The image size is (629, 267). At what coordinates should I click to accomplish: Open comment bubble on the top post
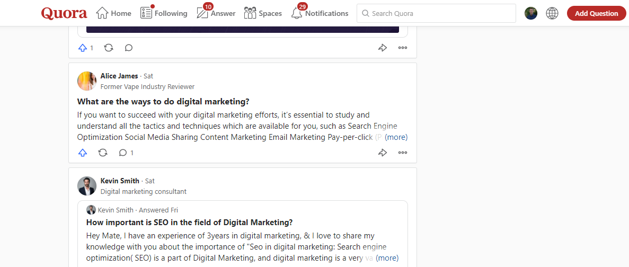128,48
